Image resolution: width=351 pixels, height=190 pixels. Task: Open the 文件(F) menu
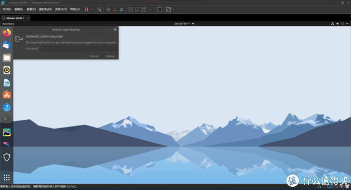pos(7,9)
